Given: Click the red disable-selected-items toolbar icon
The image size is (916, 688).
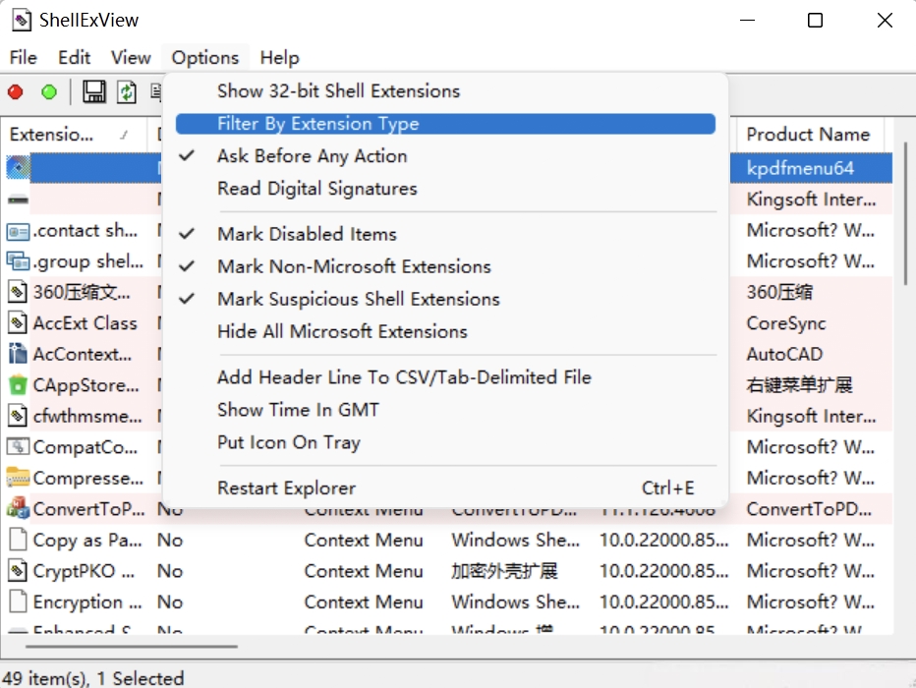Looking at the screenshot, I should pyautogui.click(x=16, y=92).
